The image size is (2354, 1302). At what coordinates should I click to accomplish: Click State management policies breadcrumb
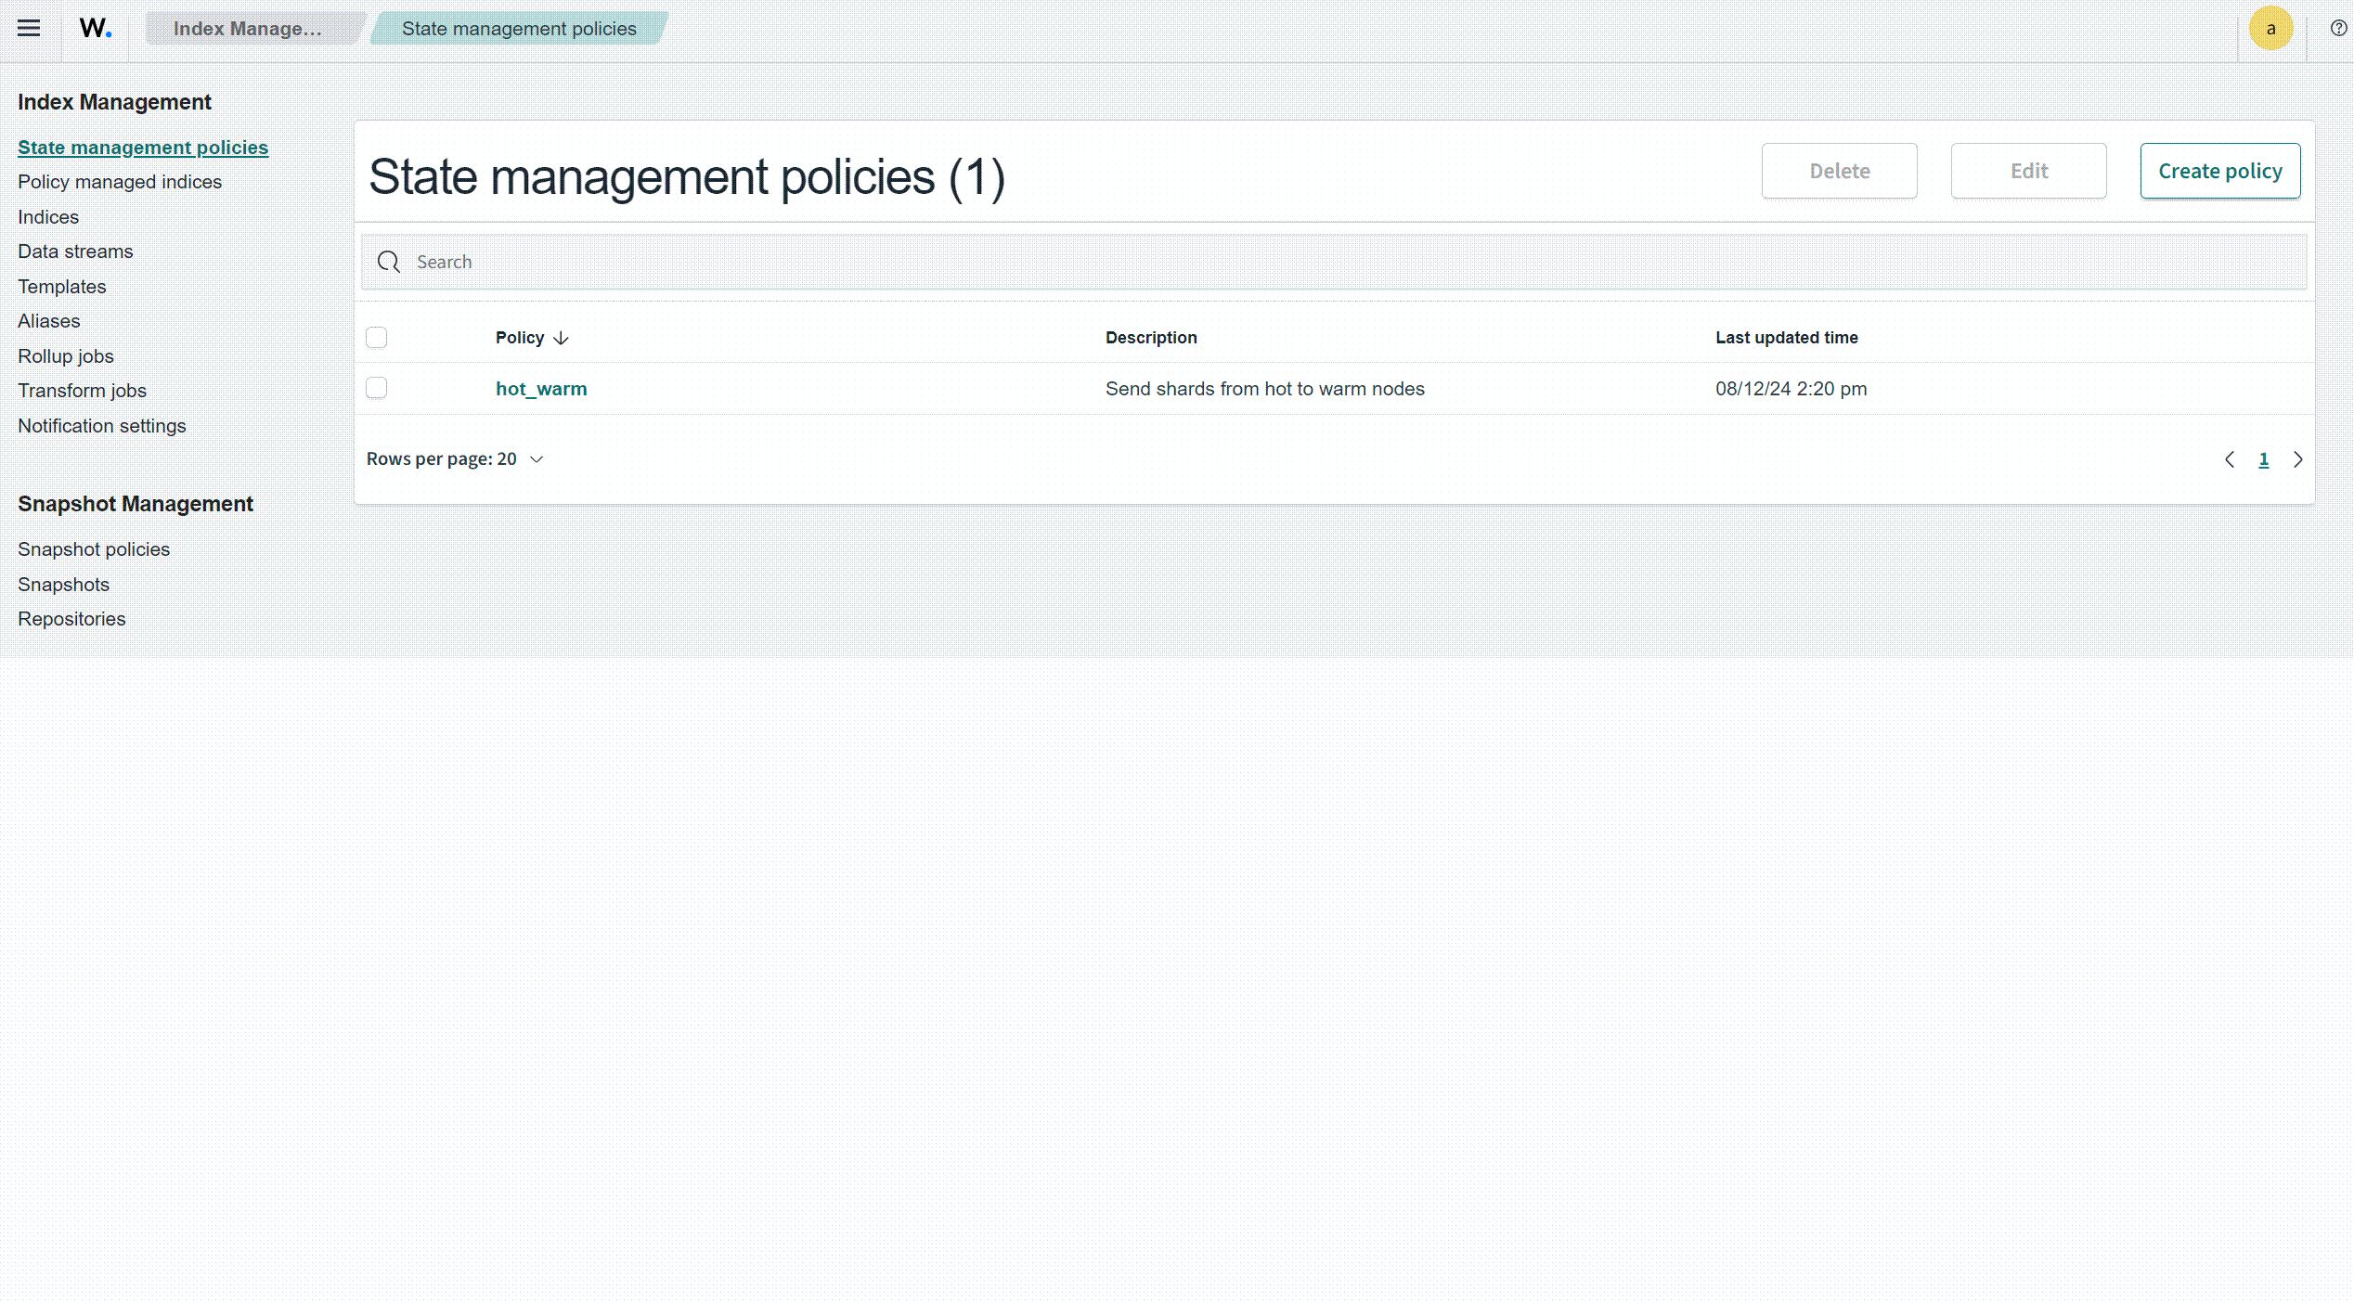(519, 29)
